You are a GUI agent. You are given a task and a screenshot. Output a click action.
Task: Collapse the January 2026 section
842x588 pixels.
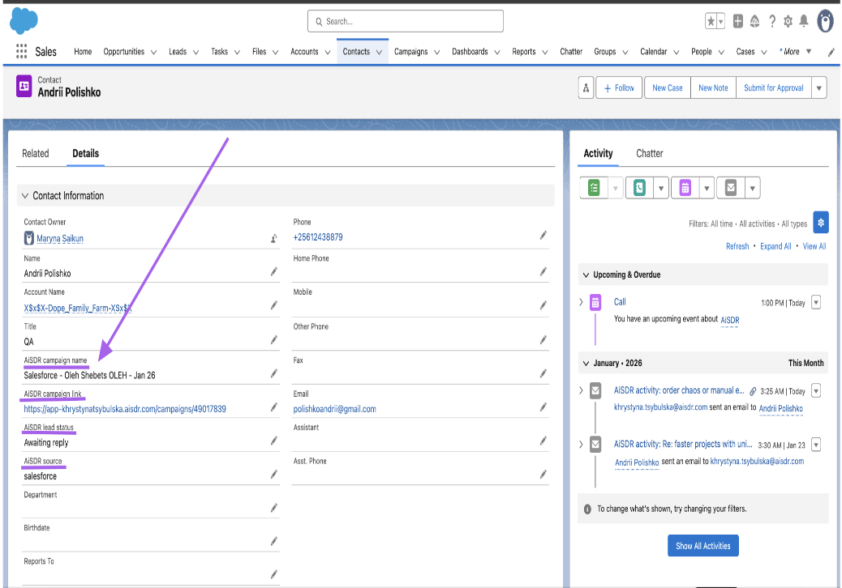586,364
